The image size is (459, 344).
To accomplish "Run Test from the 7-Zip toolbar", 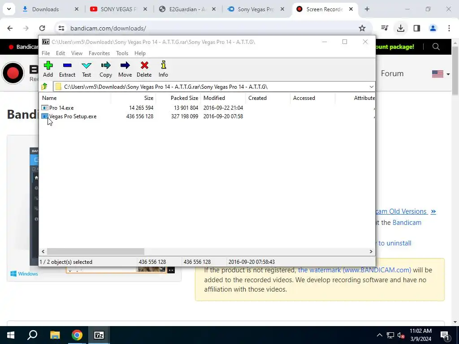I will tap(87, 69).
